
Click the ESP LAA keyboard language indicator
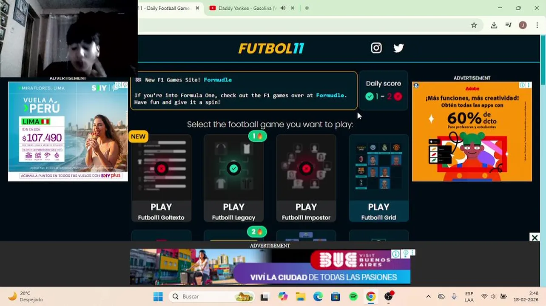(469, 297)
